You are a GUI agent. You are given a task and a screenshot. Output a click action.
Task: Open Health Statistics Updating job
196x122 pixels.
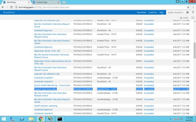click(x=45, y=106)
